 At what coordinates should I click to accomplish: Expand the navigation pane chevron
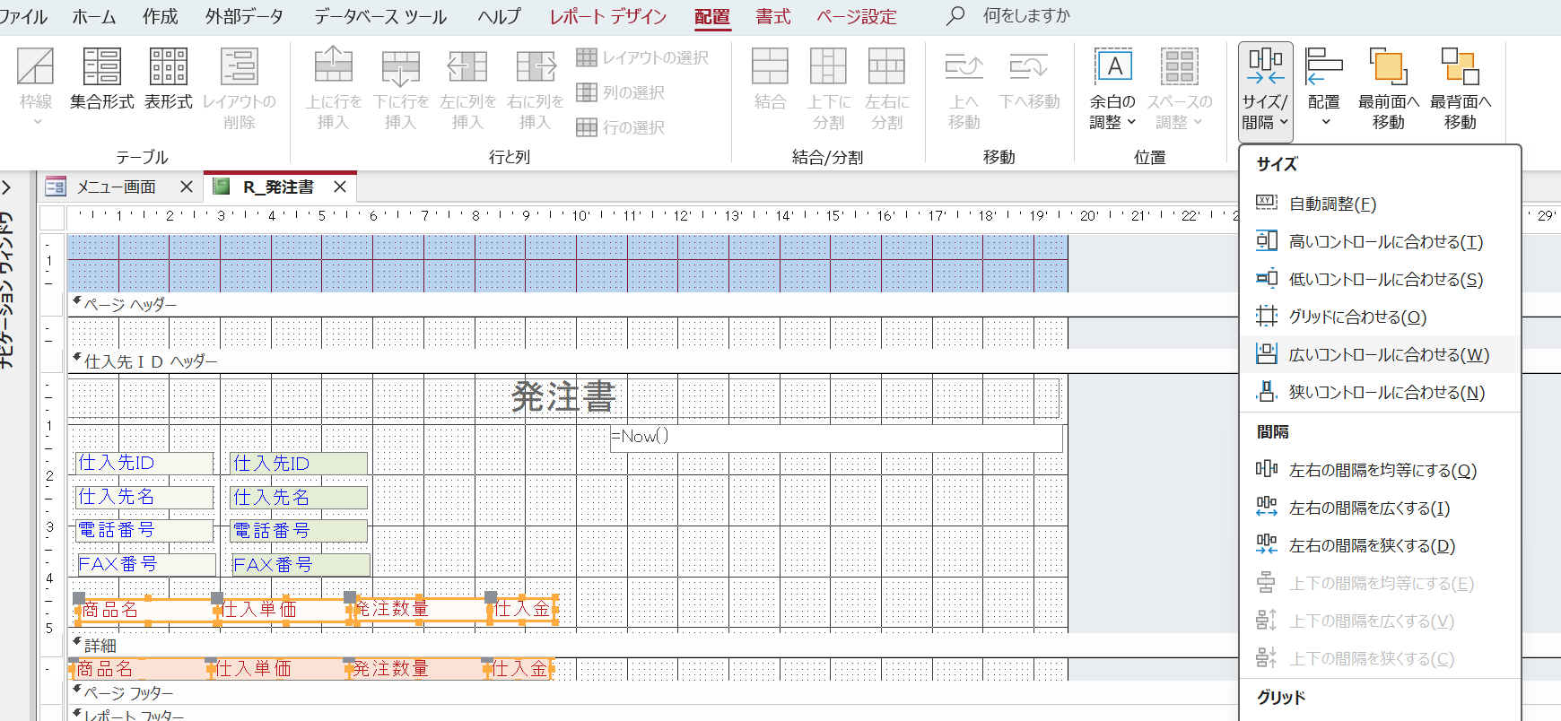[7, 187]
